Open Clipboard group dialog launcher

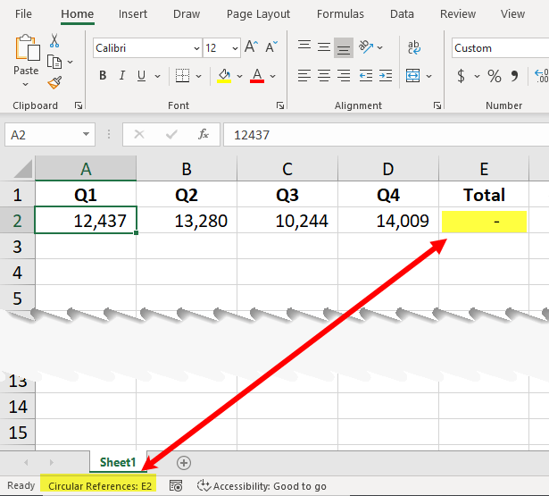79,105
